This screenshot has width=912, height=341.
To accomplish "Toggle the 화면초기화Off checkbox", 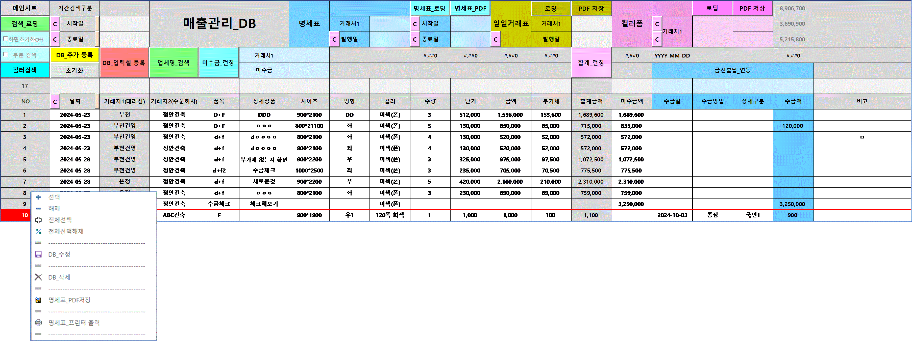I will (x=5, y=39).
